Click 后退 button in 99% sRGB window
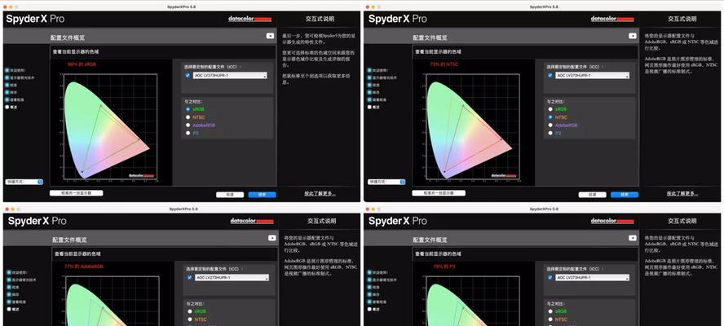This screenshot has height=326, width=724. pos(230,195)
